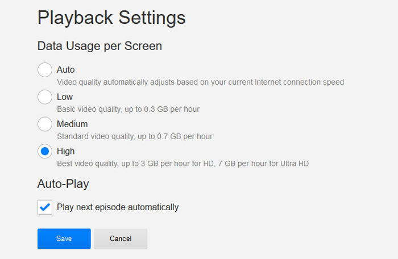Screen dimensions: 398x259
Task: Click the 'Low' option label text
Action: point(65,97)
